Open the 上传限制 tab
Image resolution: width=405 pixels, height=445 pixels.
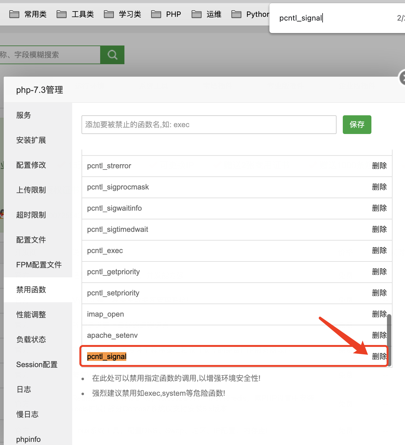[38, 190]
